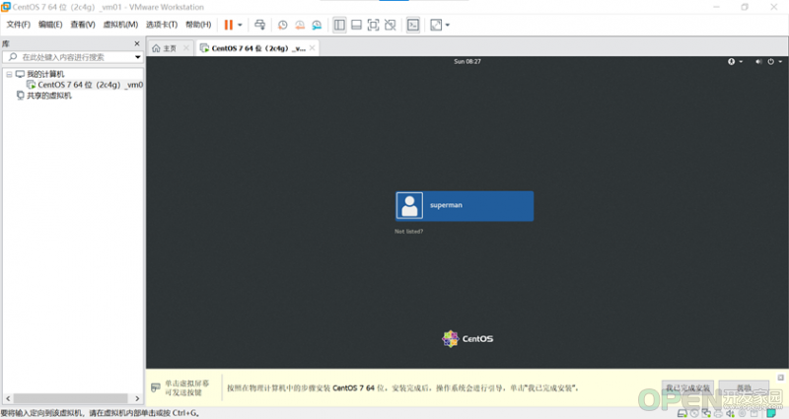The width and height of the screenshot is (789, 419).
Task: Close the 主页 tab
Action: point(186,47)
